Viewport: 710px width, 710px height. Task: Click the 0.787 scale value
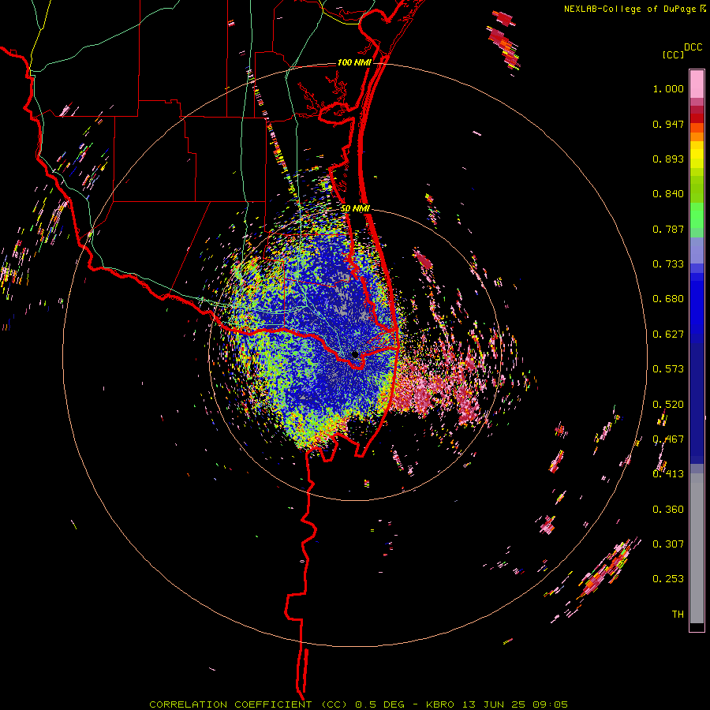point(668,229)
